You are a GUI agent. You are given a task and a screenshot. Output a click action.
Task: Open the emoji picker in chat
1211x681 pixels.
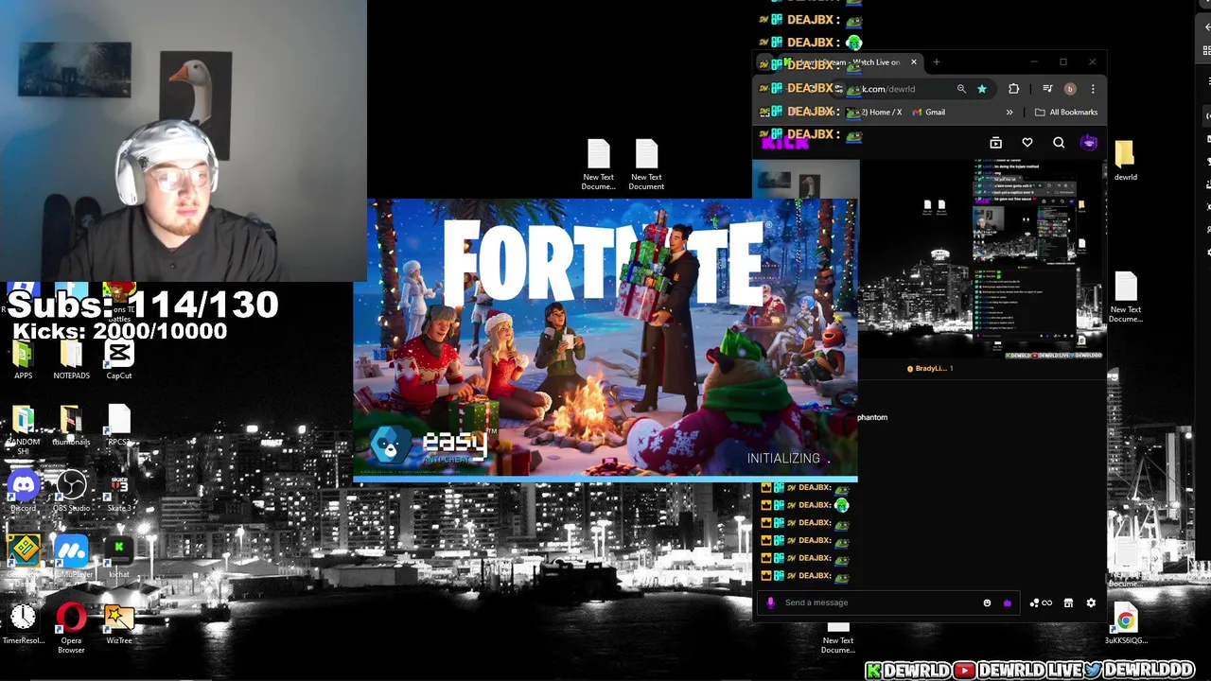coord(987,603)
